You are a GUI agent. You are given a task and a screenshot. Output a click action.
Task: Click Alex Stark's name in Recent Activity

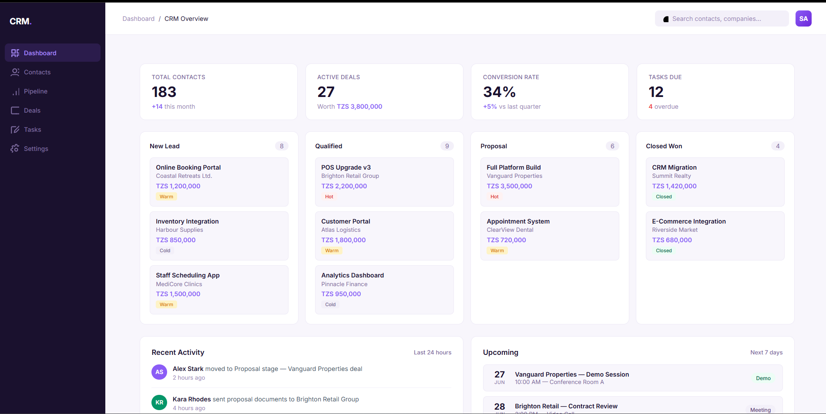coord(188,369)
